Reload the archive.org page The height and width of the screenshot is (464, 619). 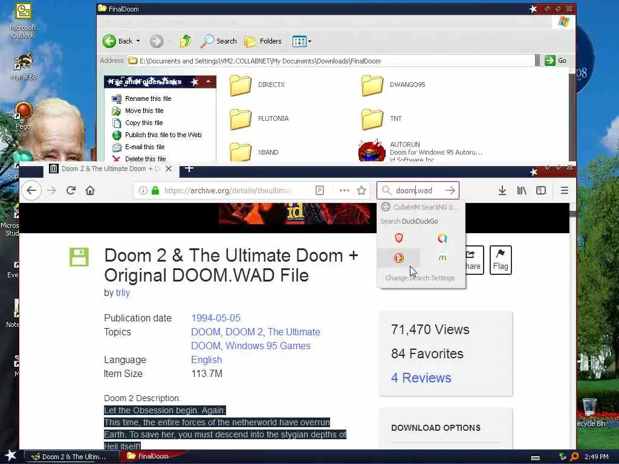click(x=71, y=190)
